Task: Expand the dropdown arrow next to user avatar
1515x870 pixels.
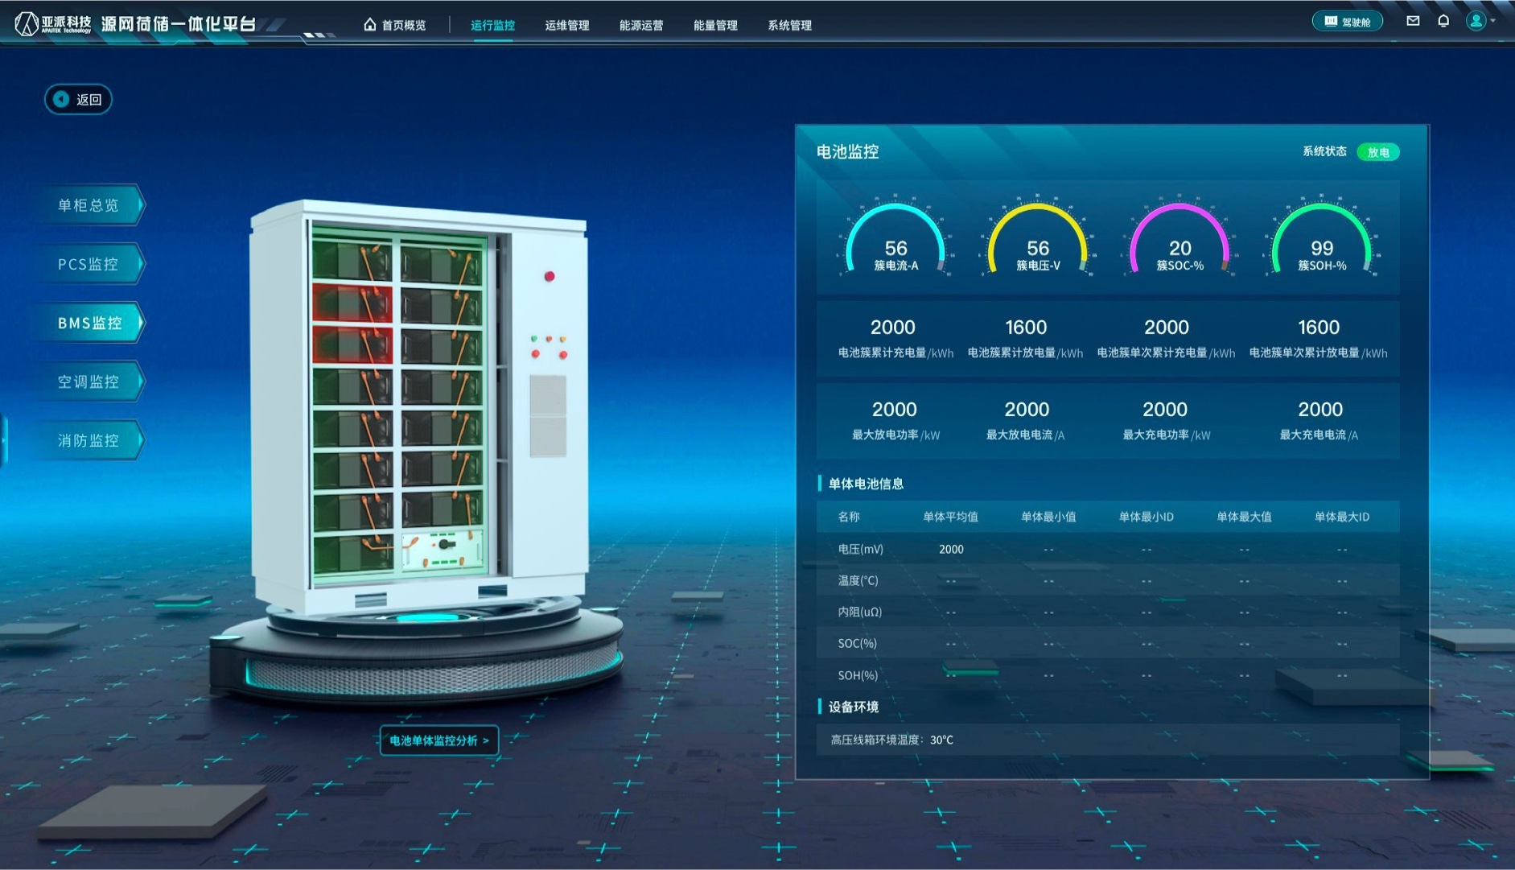Action: point(1492,21)
